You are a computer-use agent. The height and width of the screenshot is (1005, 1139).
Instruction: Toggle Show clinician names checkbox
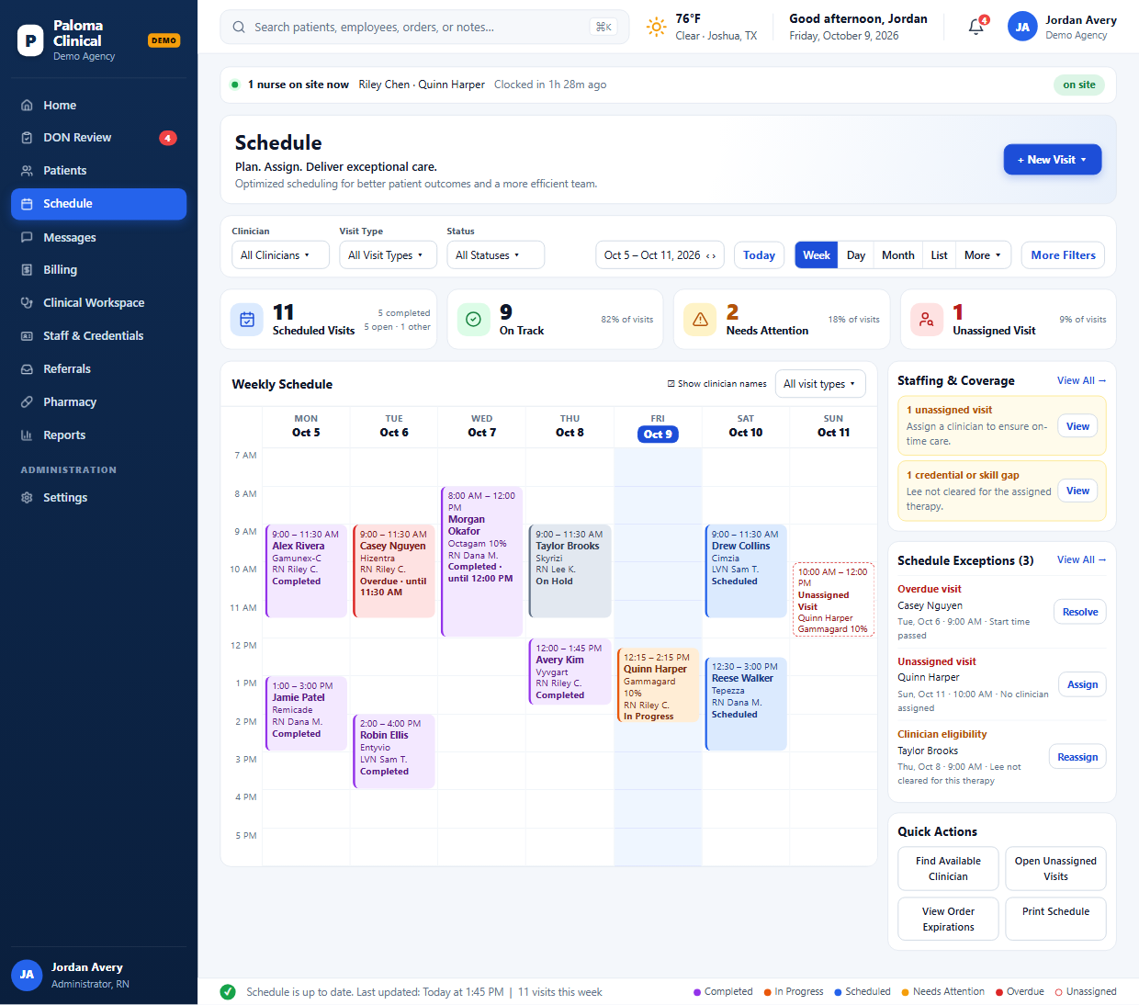(671, 384)
